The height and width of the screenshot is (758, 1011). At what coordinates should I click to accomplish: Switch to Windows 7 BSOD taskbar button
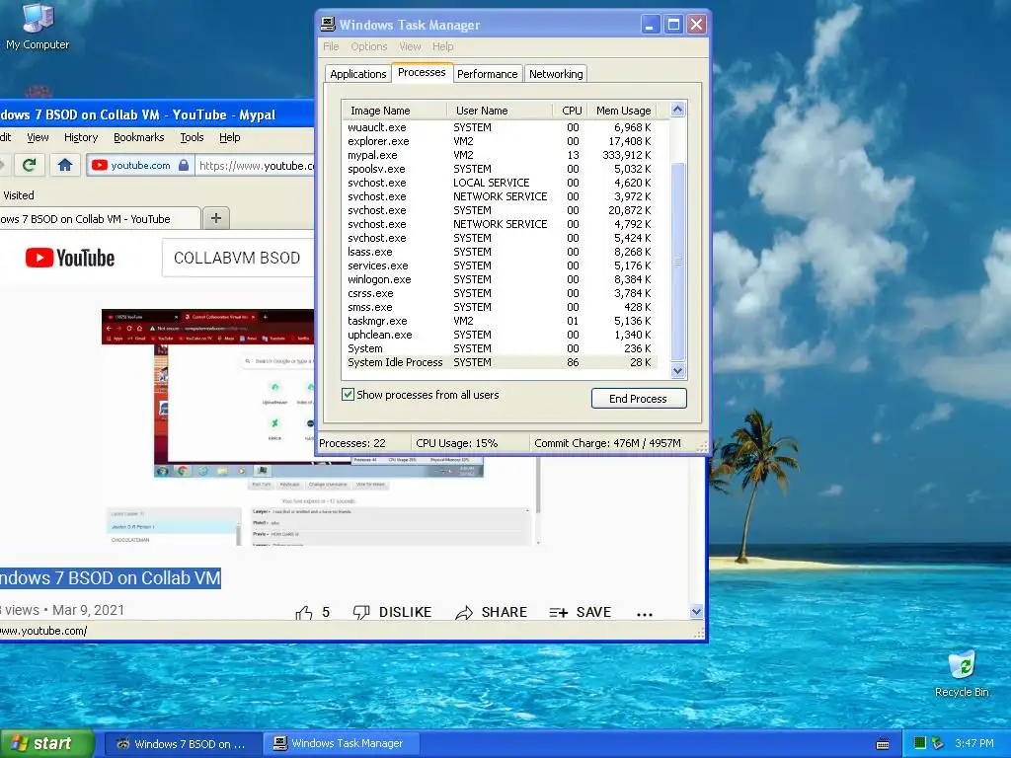(182, 744)
